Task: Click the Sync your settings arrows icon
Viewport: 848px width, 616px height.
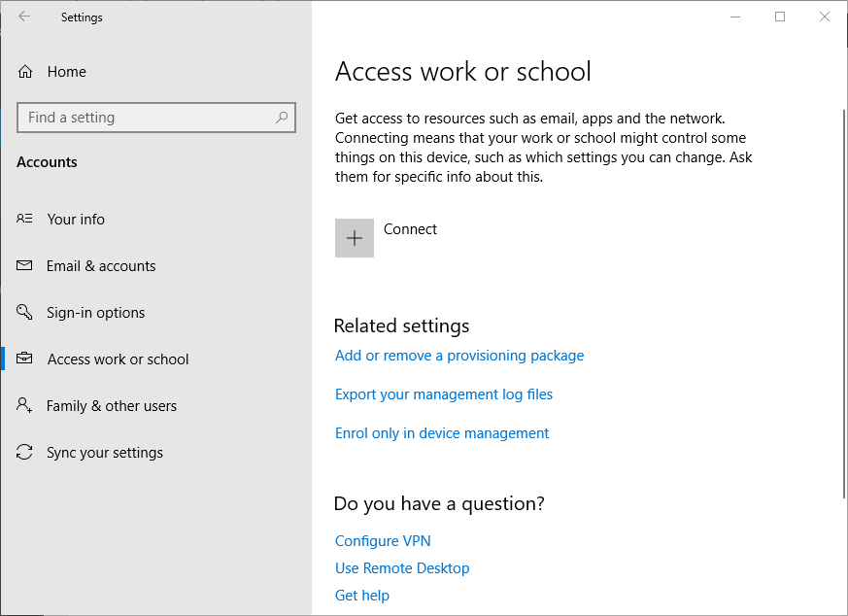Action: point(24,452)
